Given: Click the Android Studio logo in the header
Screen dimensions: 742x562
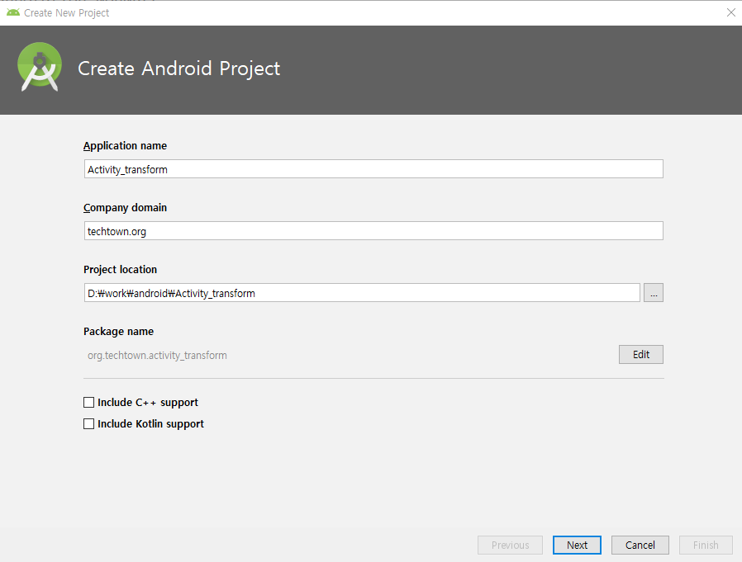Looking at the screenshot, I should pyautogui.click(x=40, y=67).
